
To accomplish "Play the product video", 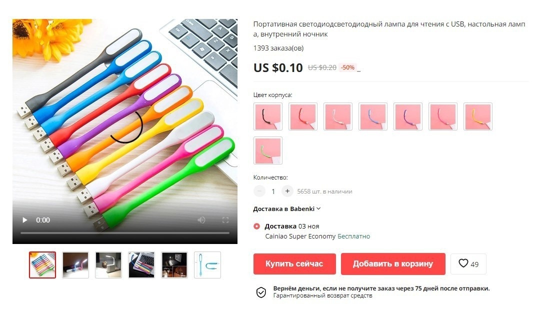I will (24, 220).
